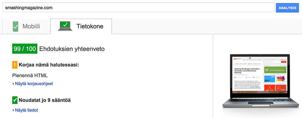Click the green checkmark passed-rules icon

point(15,100)
